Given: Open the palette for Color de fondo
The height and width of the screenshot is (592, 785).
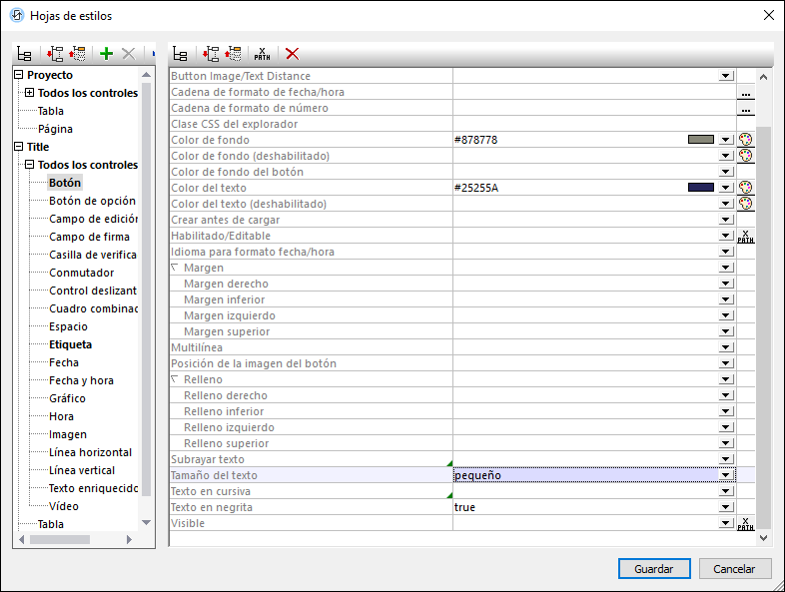Looking at the screenshot, I should pos(745,140).
